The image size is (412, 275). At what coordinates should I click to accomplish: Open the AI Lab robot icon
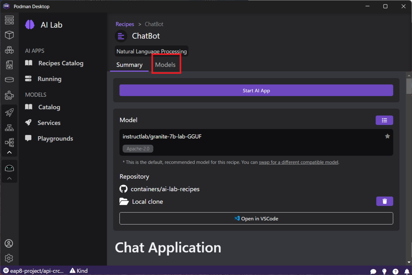tap(9, 168)
